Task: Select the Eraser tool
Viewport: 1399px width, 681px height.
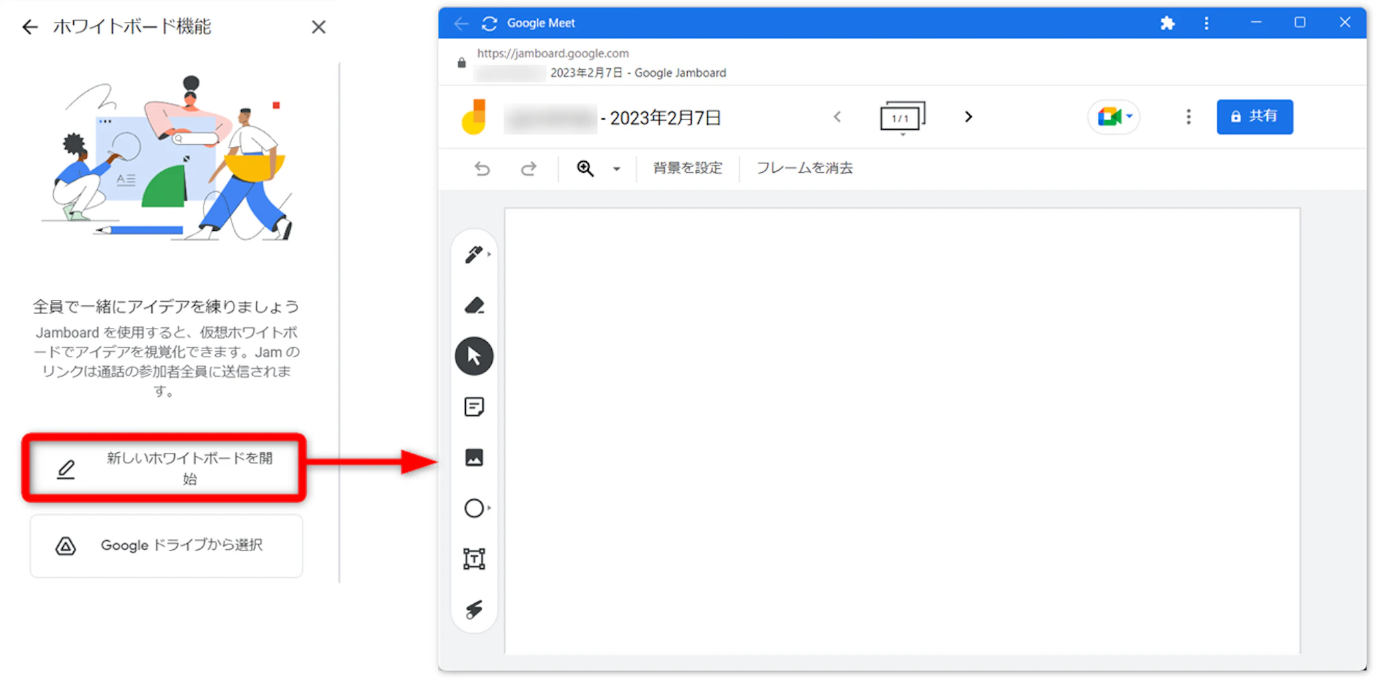Action: pyautogui.click(x=474, y=305)
